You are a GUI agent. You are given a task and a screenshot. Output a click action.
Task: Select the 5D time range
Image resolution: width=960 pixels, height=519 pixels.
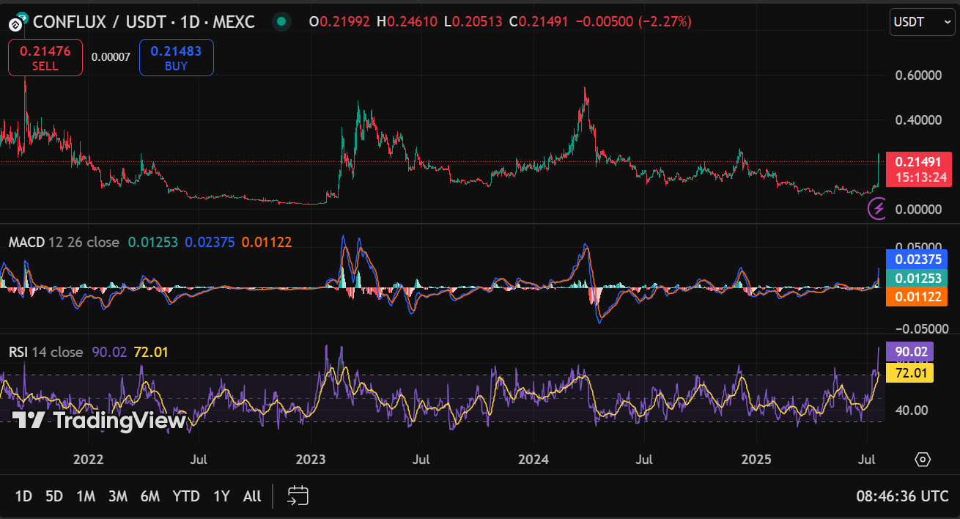54,496
